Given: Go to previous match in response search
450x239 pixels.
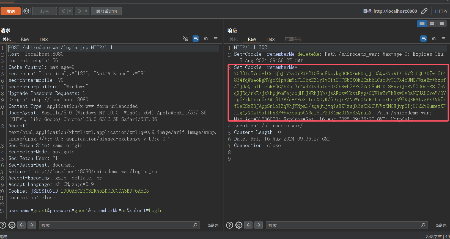Looking at the screenshot, I should pyautogui.click(x=249, y=225).
